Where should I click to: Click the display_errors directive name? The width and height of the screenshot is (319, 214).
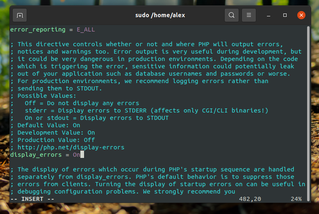tap(36, 155)
